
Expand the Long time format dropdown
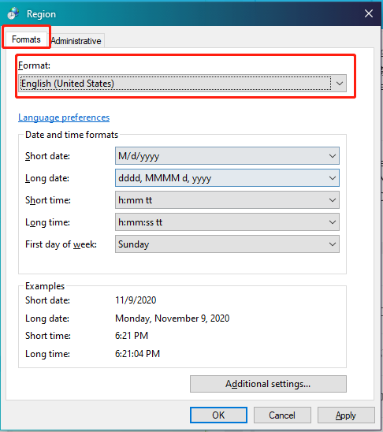pos(333,222)
